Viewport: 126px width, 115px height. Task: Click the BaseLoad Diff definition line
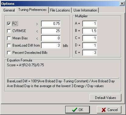[61, 81]
